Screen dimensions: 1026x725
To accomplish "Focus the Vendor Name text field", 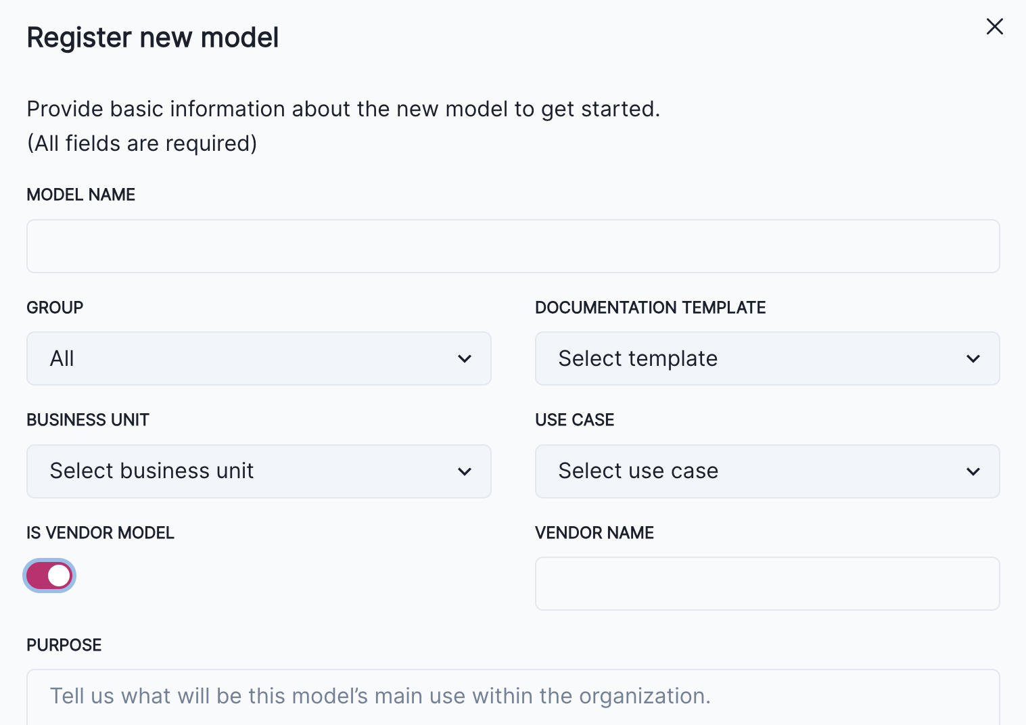I will click(767, 583).
